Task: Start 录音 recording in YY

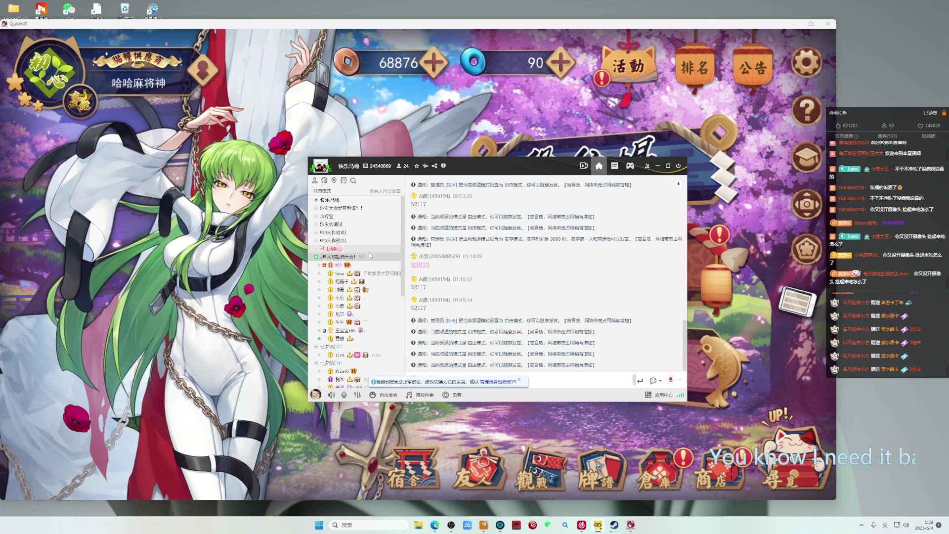Action: coord(452,395)
